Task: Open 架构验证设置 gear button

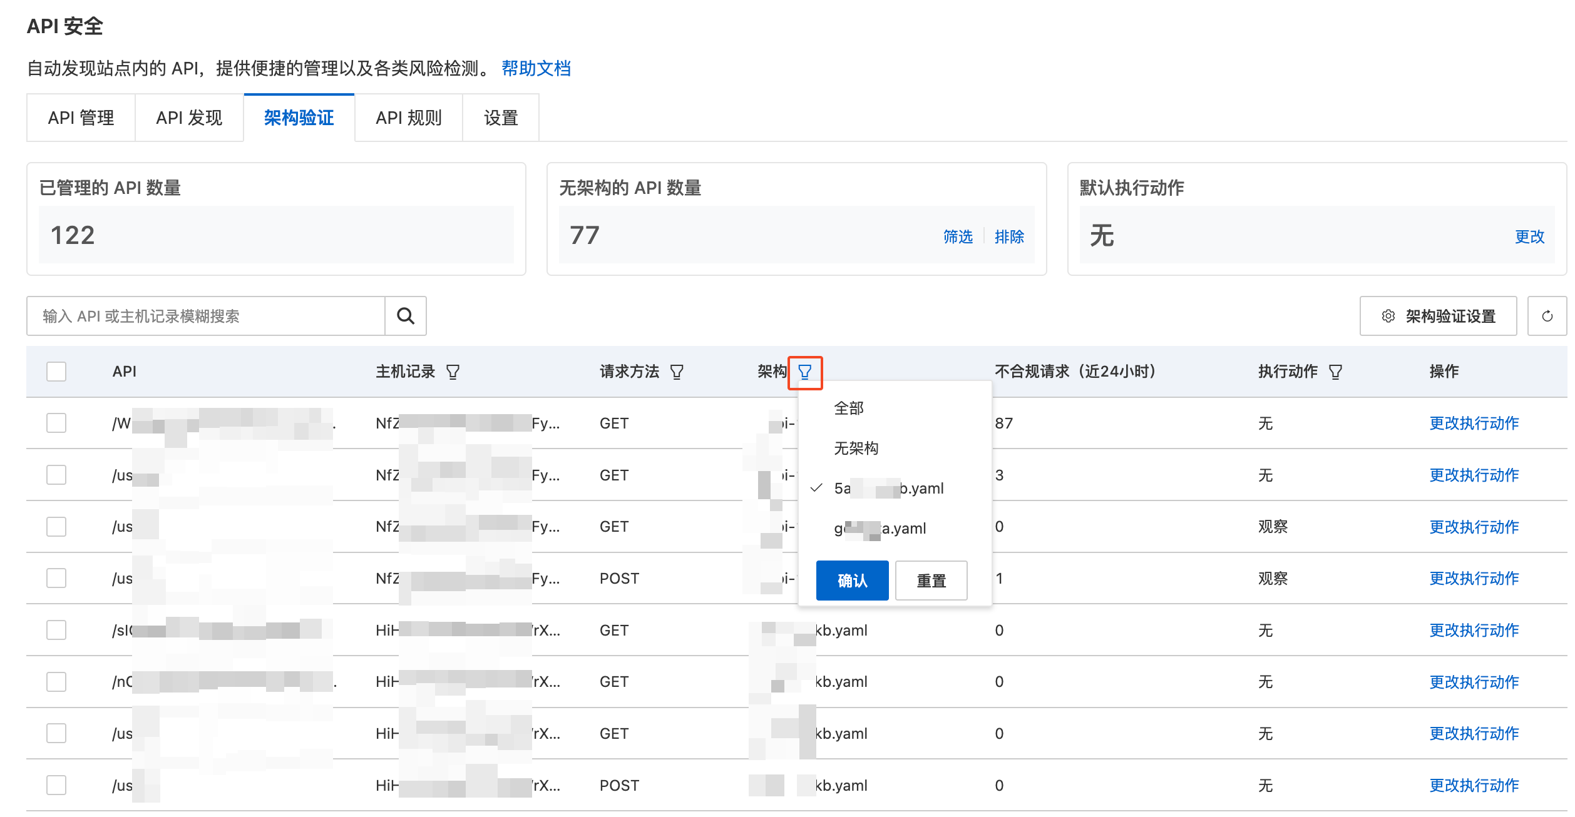Action: [1438, 316]
